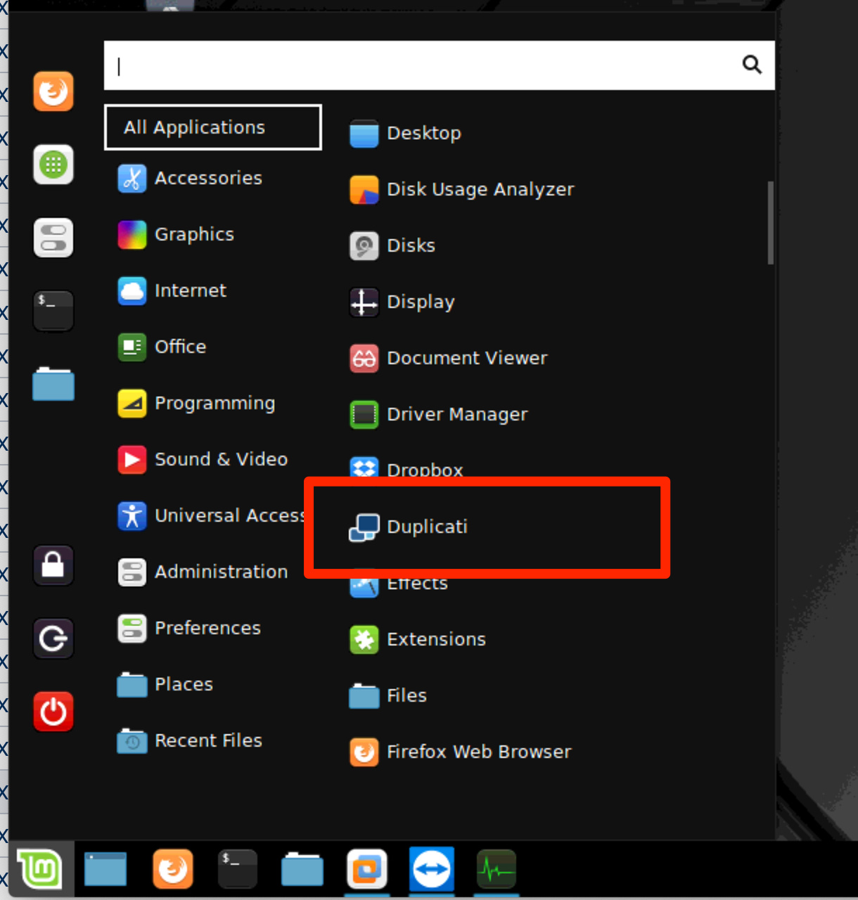Click the search magnifier icon
This screenshot has width=858, height=900.
(752, 65)
